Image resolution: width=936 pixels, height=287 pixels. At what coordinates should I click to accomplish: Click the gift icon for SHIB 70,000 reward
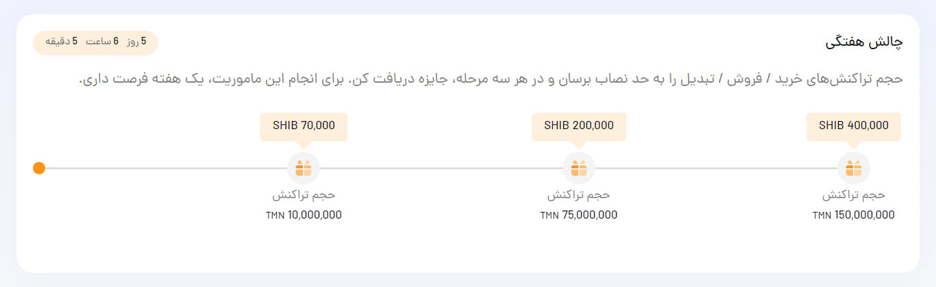pos(304,168)
